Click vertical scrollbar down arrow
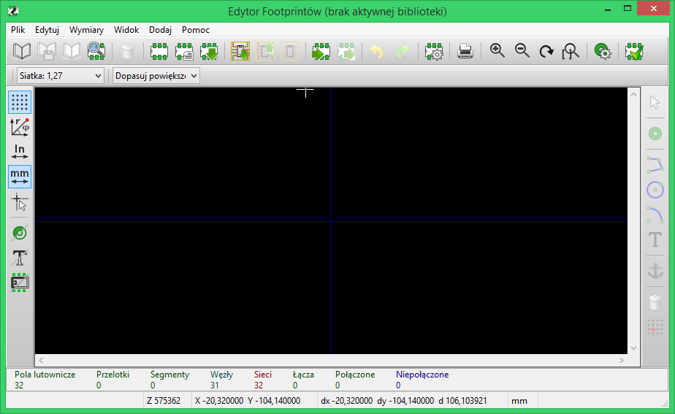Viewport: 675px width, 414px height. pos(633,348)
